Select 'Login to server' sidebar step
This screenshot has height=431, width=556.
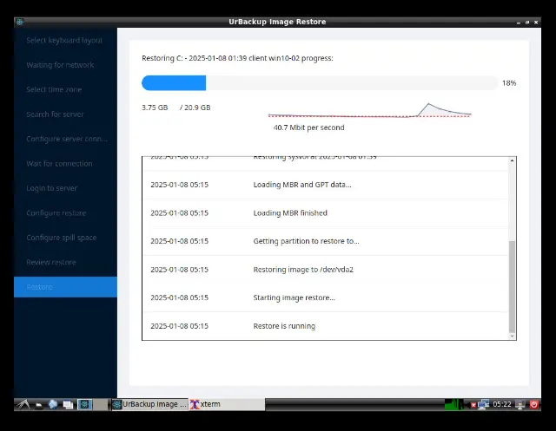[65, 188]
